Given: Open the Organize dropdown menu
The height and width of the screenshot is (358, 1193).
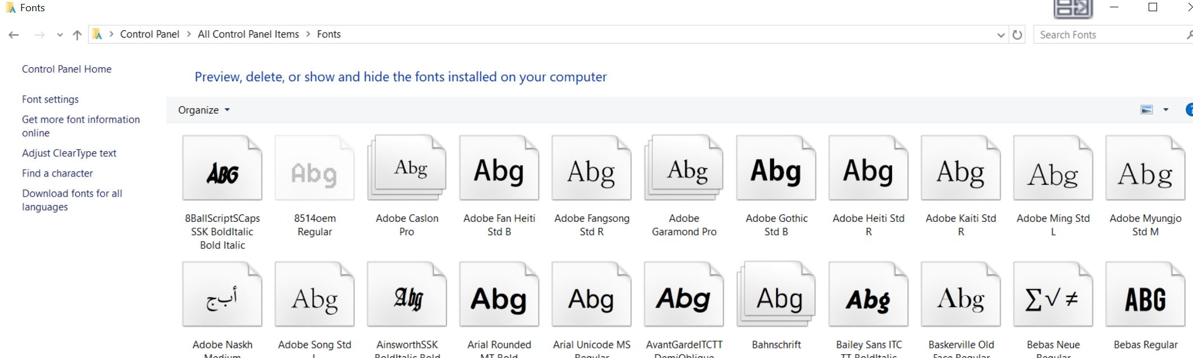Looking at the screenshot, I should 204,110.
